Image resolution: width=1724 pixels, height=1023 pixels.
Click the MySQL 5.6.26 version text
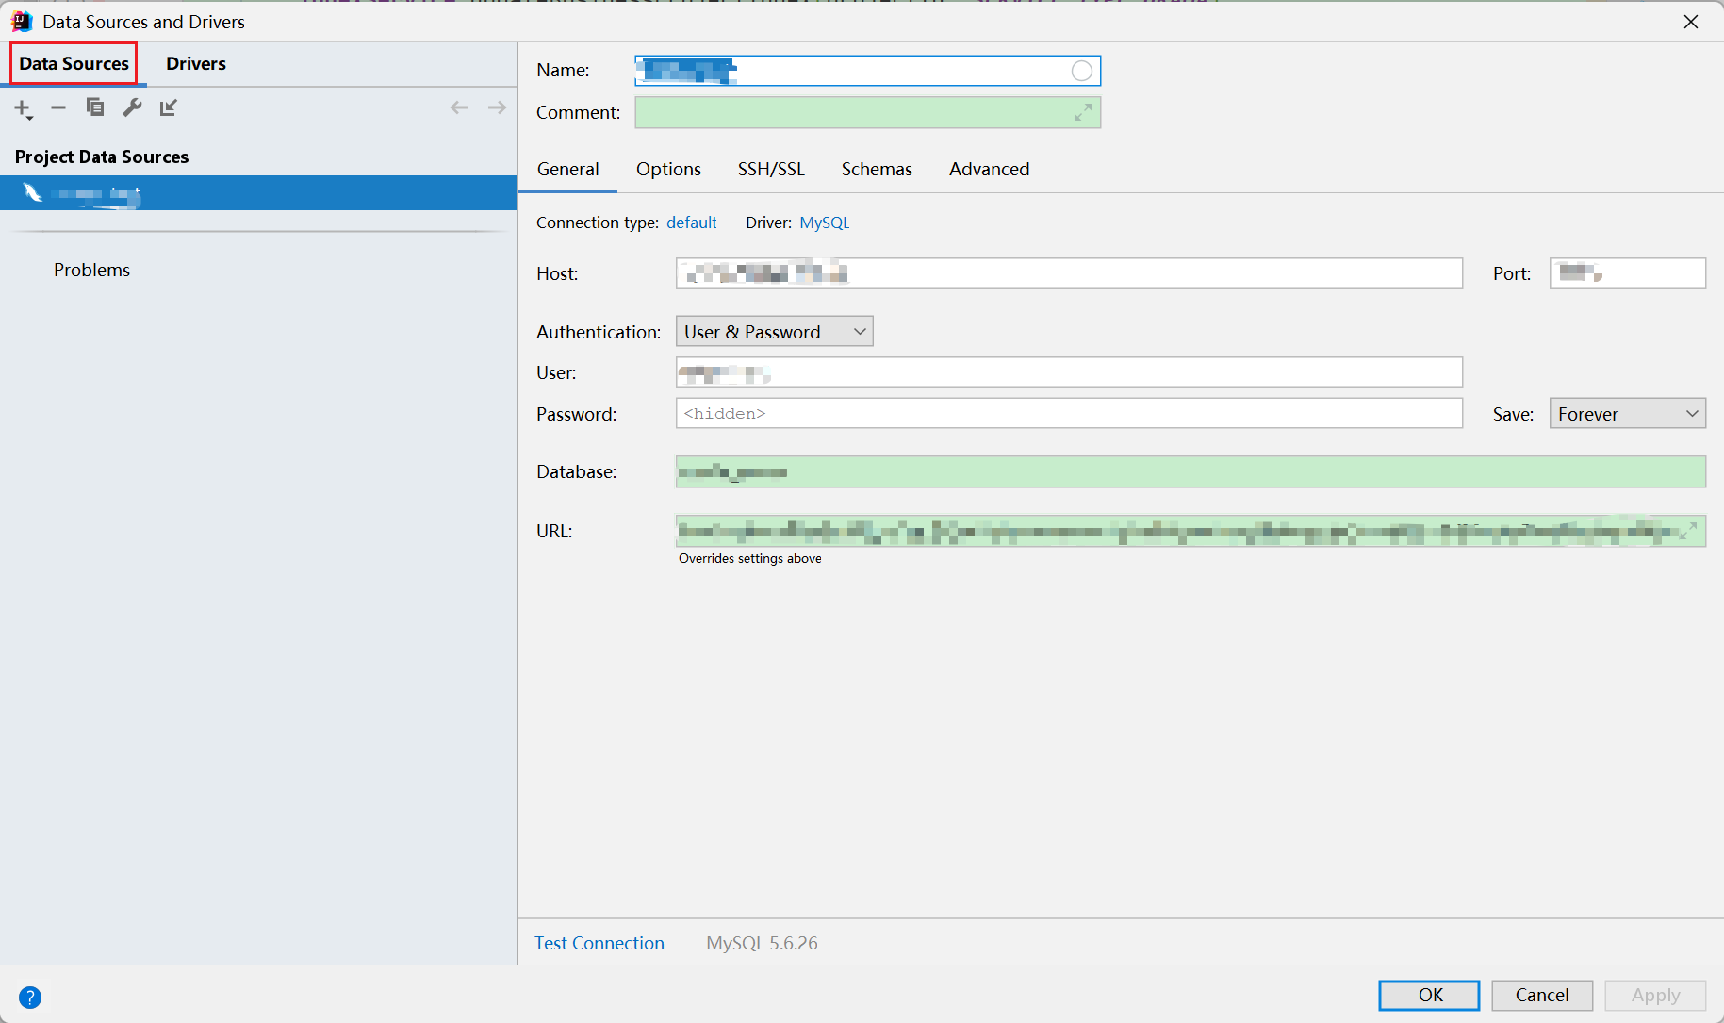[762, 943]
